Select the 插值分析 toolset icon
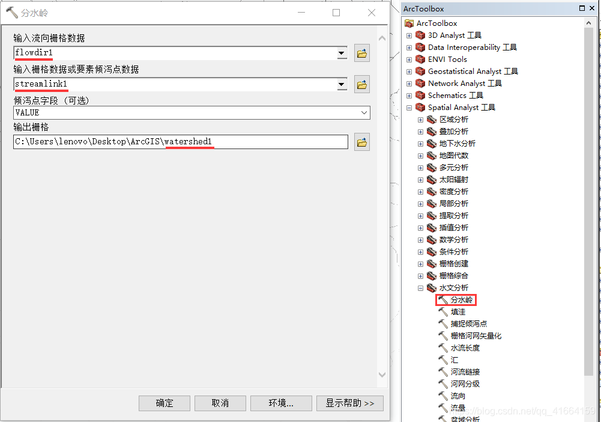 [432, 227]
